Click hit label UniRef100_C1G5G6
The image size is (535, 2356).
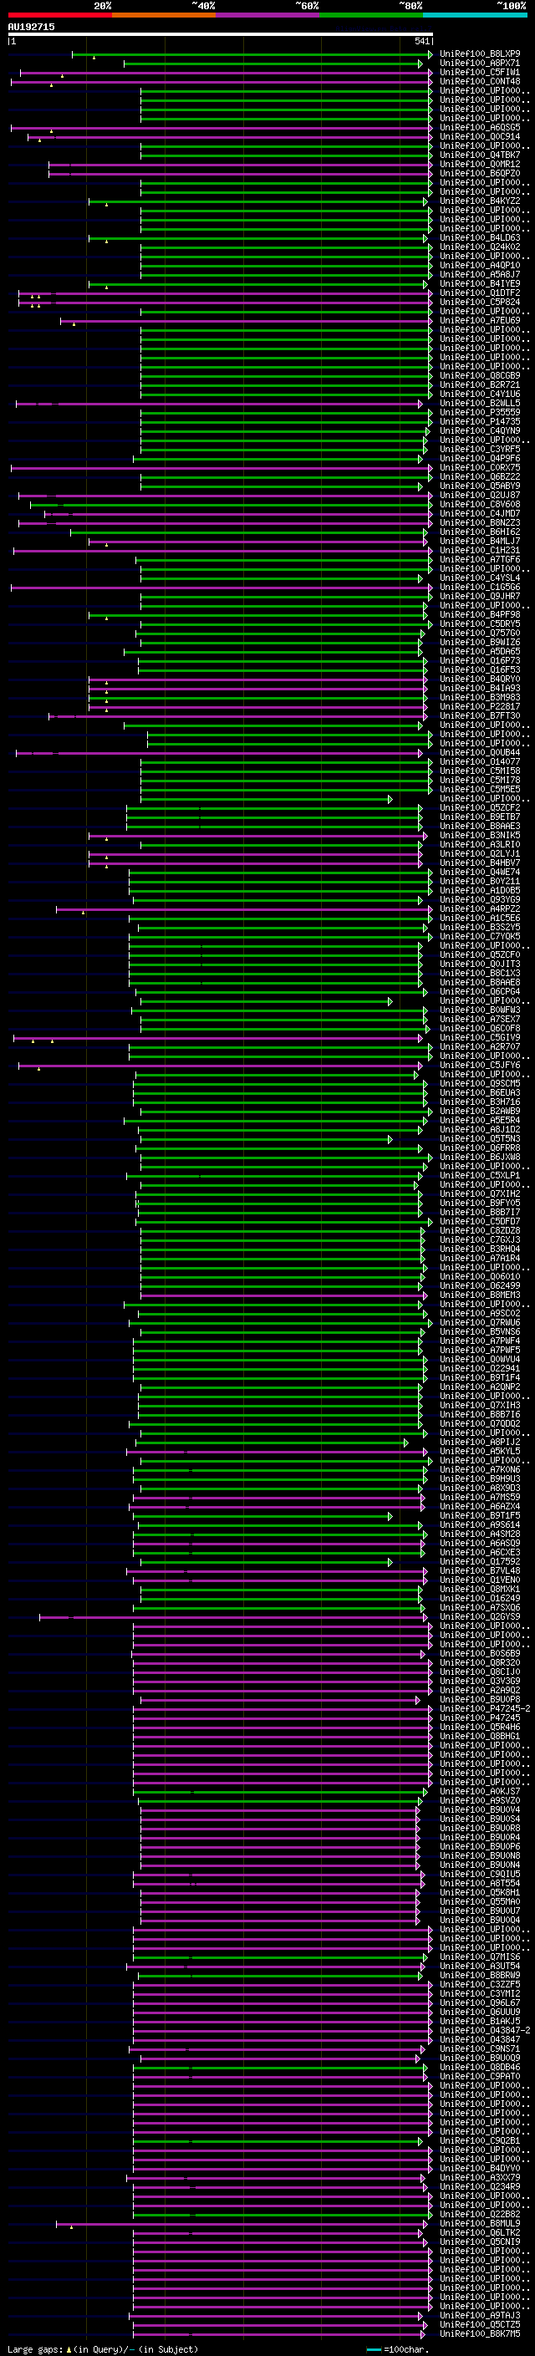480,588
